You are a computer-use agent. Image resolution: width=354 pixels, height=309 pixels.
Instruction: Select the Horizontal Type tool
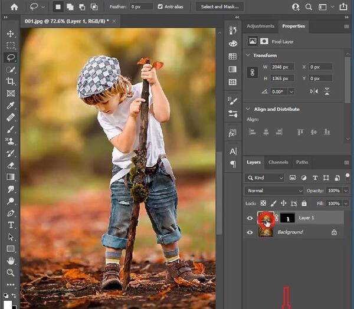click(11, 225)
